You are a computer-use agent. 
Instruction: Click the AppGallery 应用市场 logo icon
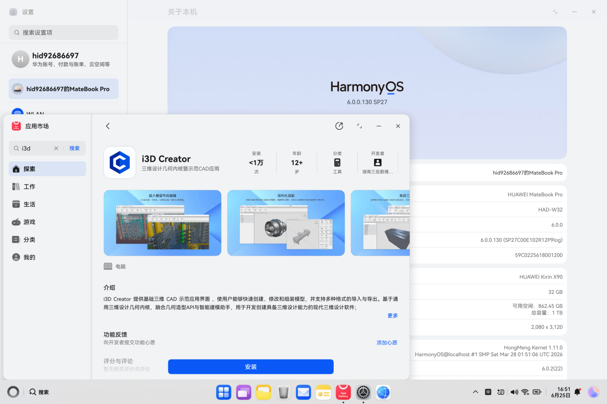[x=16, y=126]
